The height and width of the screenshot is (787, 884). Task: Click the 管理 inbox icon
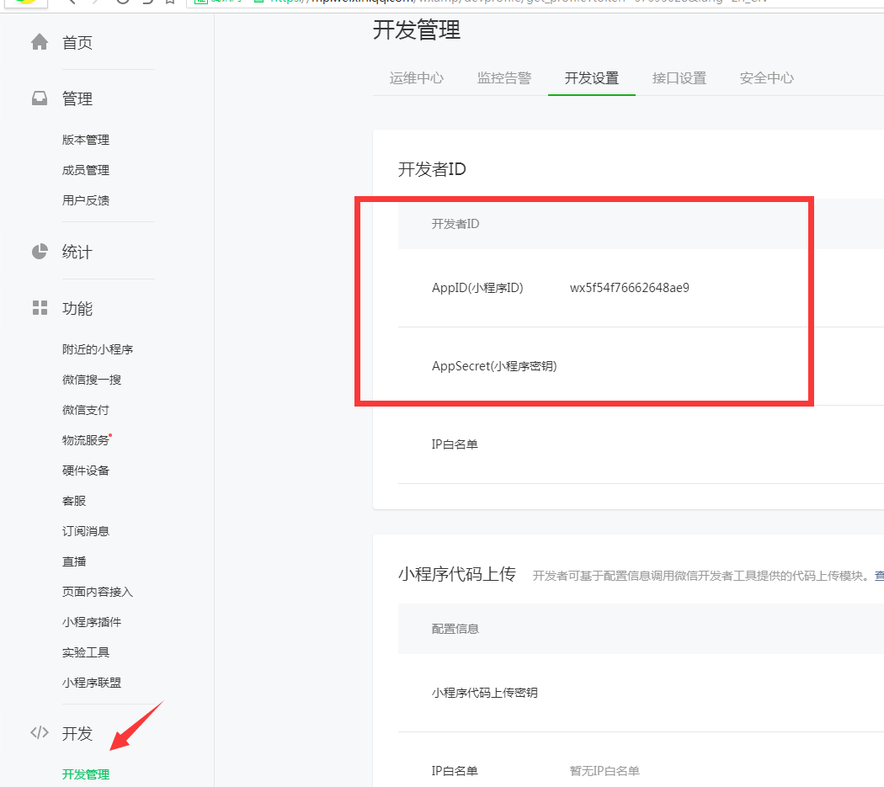40,98
